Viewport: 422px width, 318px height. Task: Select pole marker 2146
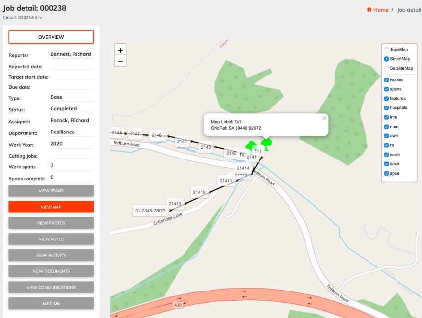(x=157, y=135)
